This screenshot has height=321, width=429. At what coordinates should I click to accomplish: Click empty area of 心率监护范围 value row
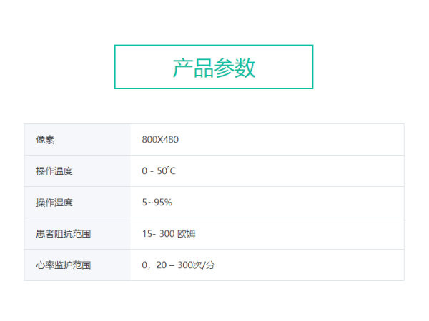pos(309,265)
